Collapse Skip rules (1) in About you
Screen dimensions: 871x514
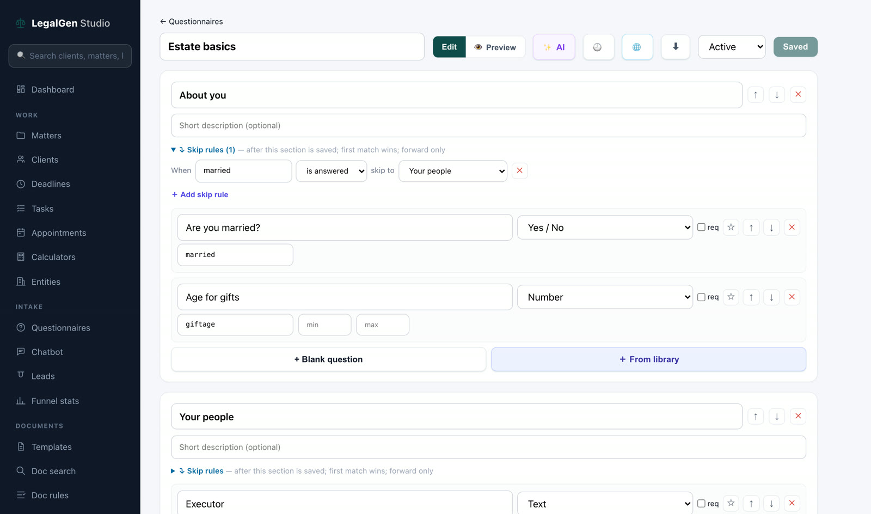[x=203, y=150]
